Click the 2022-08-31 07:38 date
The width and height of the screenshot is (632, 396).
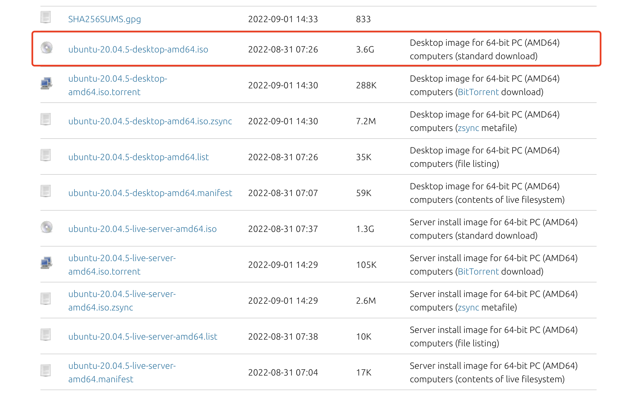point(283,337)
